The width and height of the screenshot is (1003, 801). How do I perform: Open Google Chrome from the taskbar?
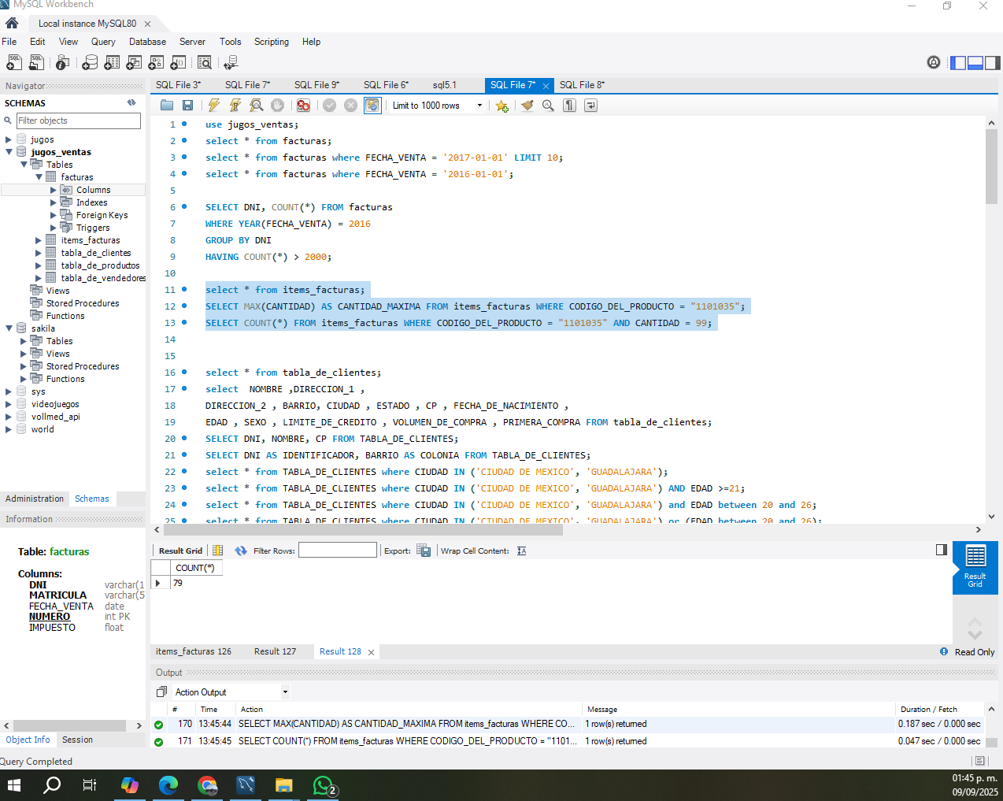tap(207, 785)
